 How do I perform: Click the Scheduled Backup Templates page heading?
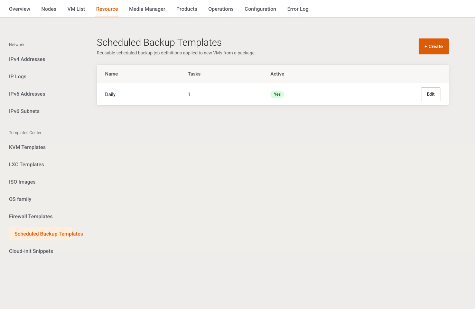point(159,42)
